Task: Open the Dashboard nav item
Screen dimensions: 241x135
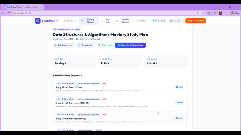Action: coord(70,21)
